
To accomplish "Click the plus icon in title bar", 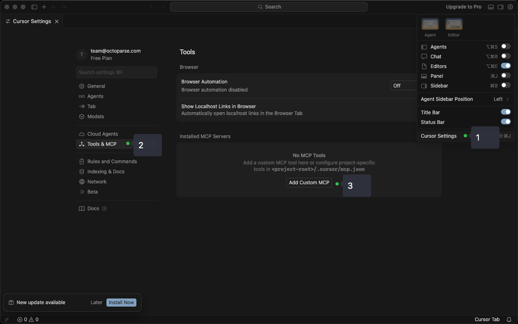I will coord(44,7).
